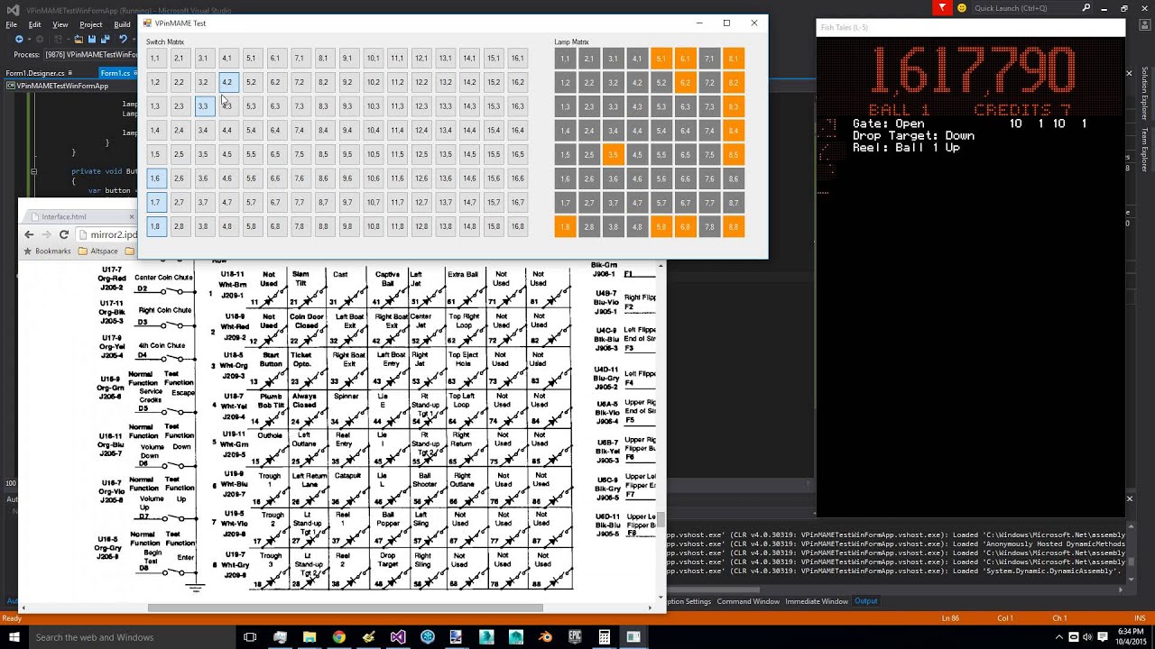Toggle switch 8,4 in the Switch Matrix
Image resolution: width=1155 pixels, height=649 pixels.
point(324,131)
